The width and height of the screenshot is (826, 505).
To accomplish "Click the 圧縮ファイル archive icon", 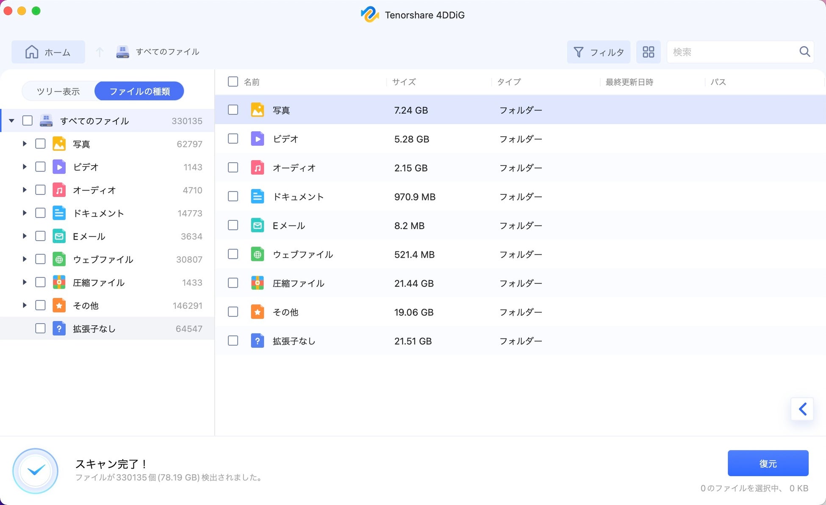I will pos(59,282).
